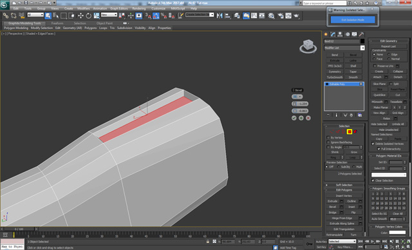Enable the Preserve UVs checkbox
Screen dimensions: 412x250
[x=375, y=66]
